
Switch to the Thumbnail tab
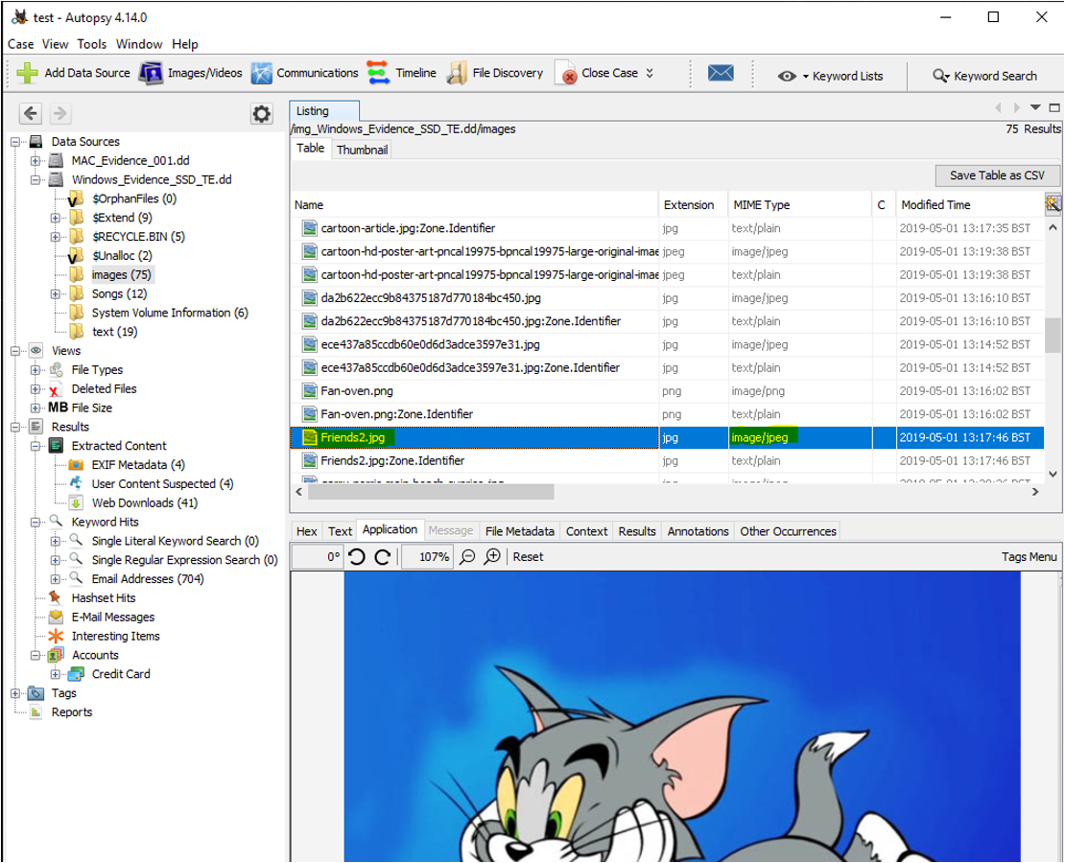coord(362,150)
